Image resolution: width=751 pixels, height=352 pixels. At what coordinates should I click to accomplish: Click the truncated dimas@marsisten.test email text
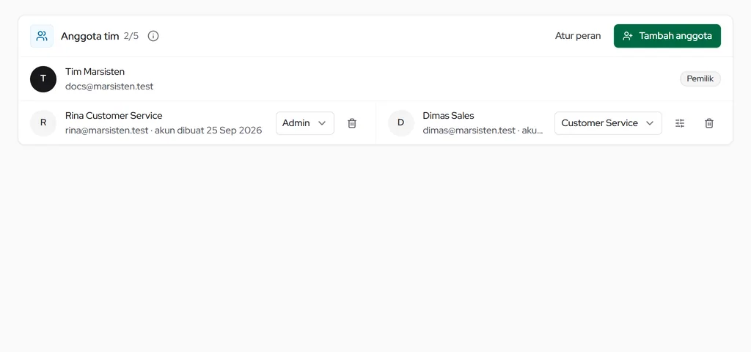pyautogui.click(x=483, y=131)
